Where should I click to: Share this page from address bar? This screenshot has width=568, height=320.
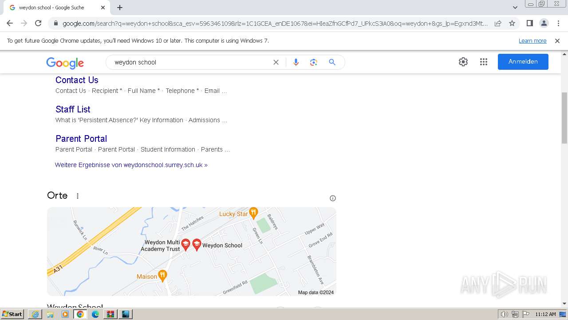pyautogui.click(x=498, y=23)
